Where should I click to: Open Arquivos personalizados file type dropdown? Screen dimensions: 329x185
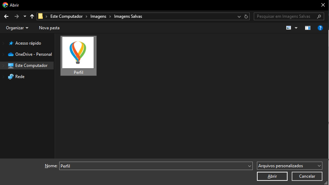tap(290, 166)
